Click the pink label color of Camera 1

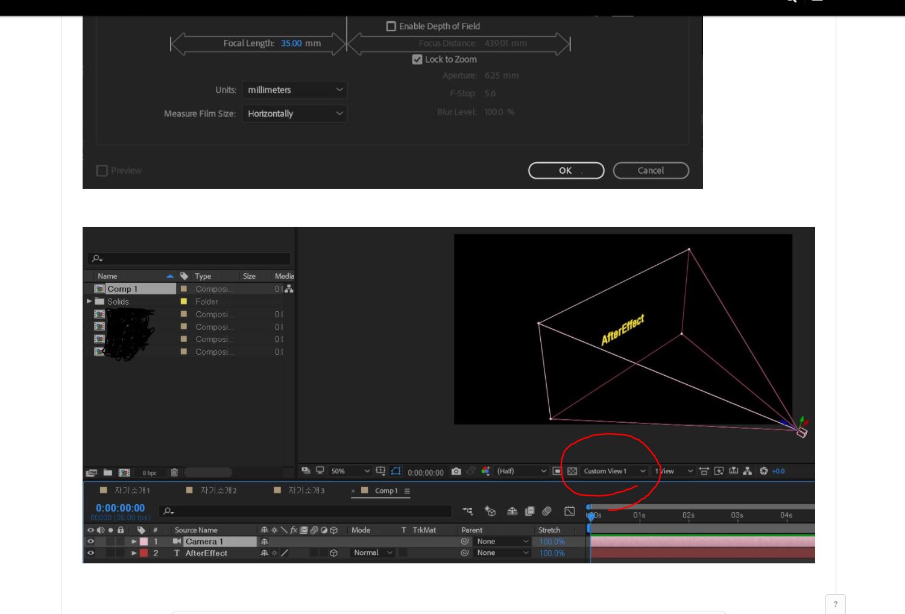(143, 542)
